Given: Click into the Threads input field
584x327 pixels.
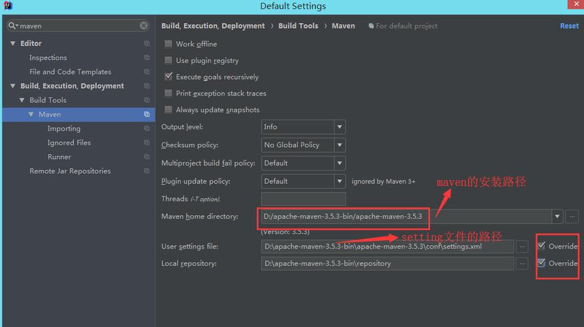Looking at the screenshot, I should 303,199.
